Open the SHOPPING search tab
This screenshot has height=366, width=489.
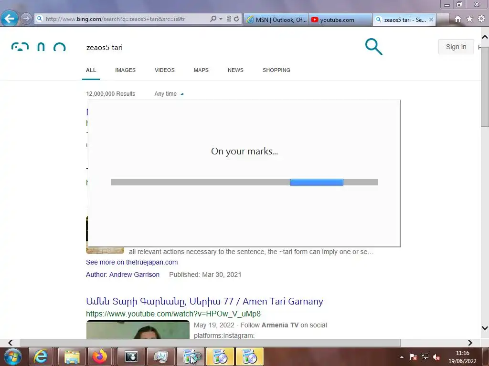pyautogui.click(x=276, y=71)
